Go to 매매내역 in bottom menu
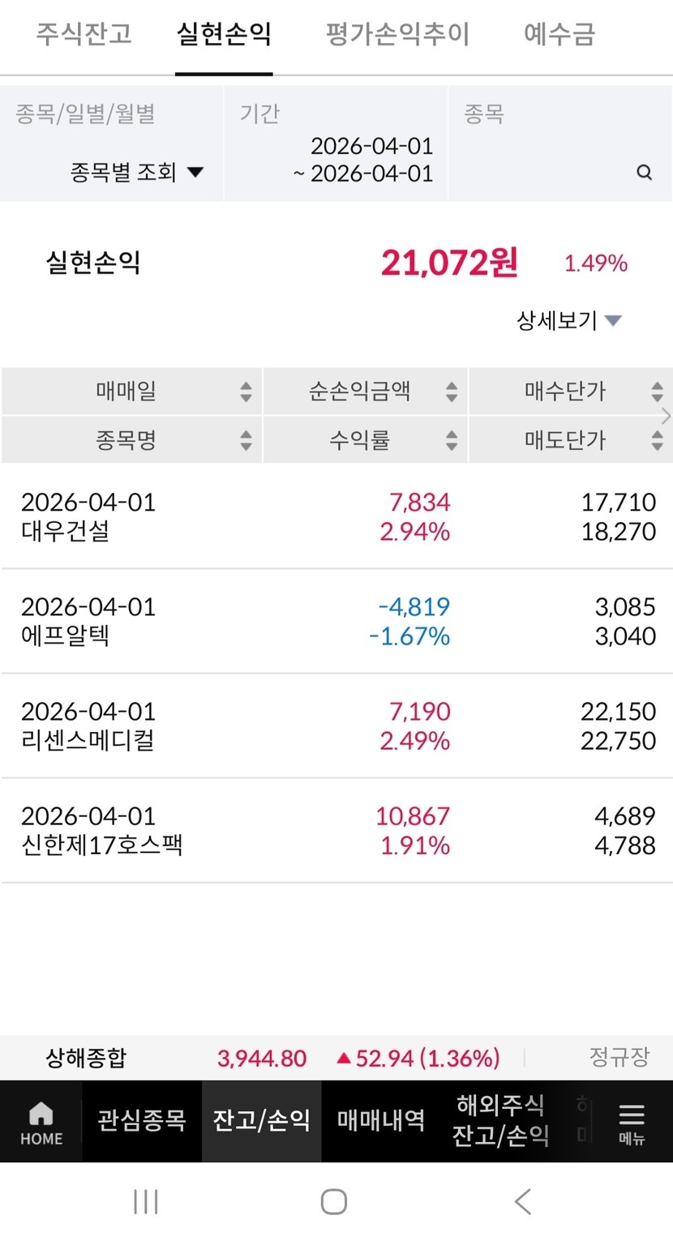The height and width of the screenshot is (1241, 673). point(381,1121)
